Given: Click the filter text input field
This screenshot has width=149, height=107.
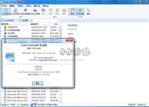Looking at the screenshot, I should click(45, 20).
